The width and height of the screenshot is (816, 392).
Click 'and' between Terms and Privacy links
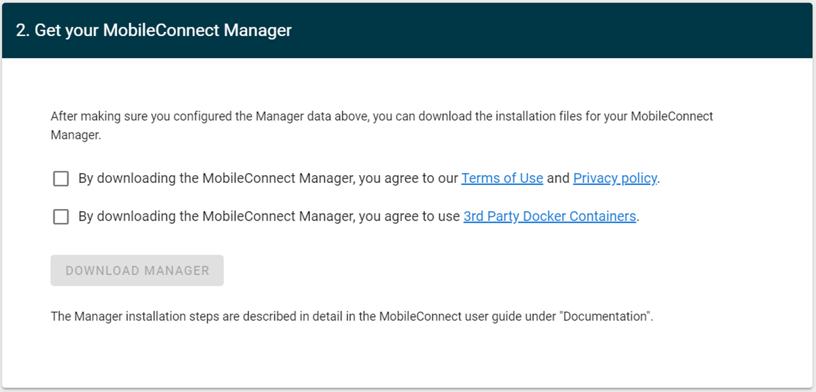tap(558, 178)
